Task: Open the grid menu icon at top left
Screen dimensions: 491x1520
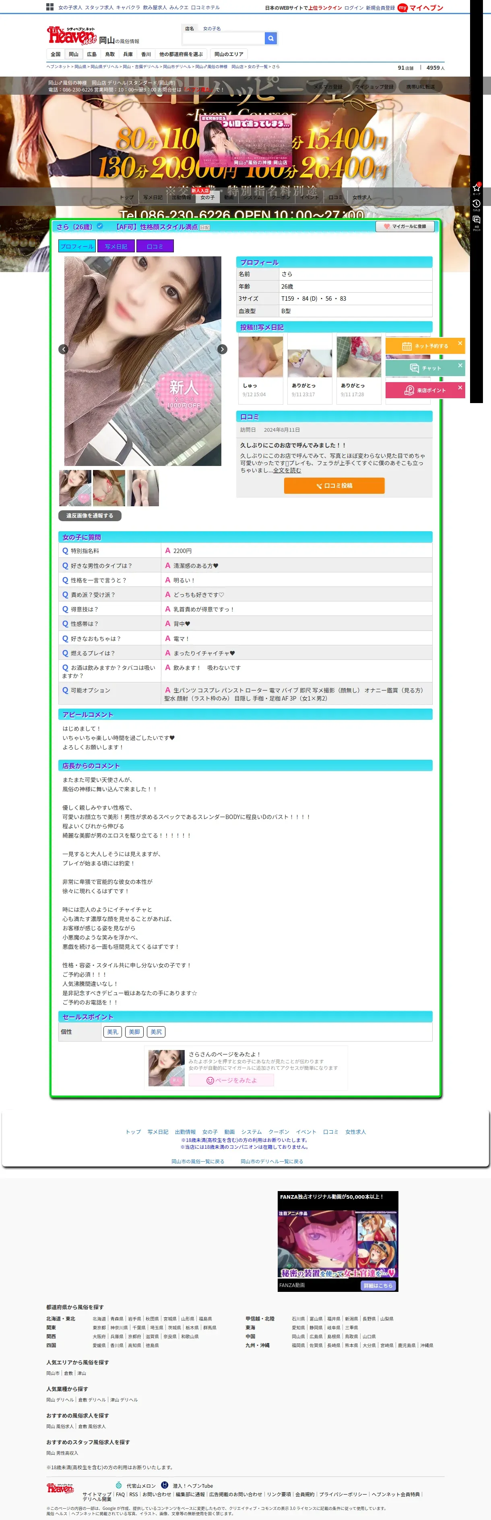Action: [x=50, y=7]
